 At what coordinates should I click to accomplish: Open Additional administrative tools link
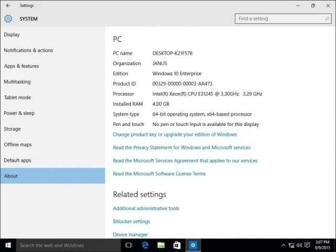tap(146, 208)
